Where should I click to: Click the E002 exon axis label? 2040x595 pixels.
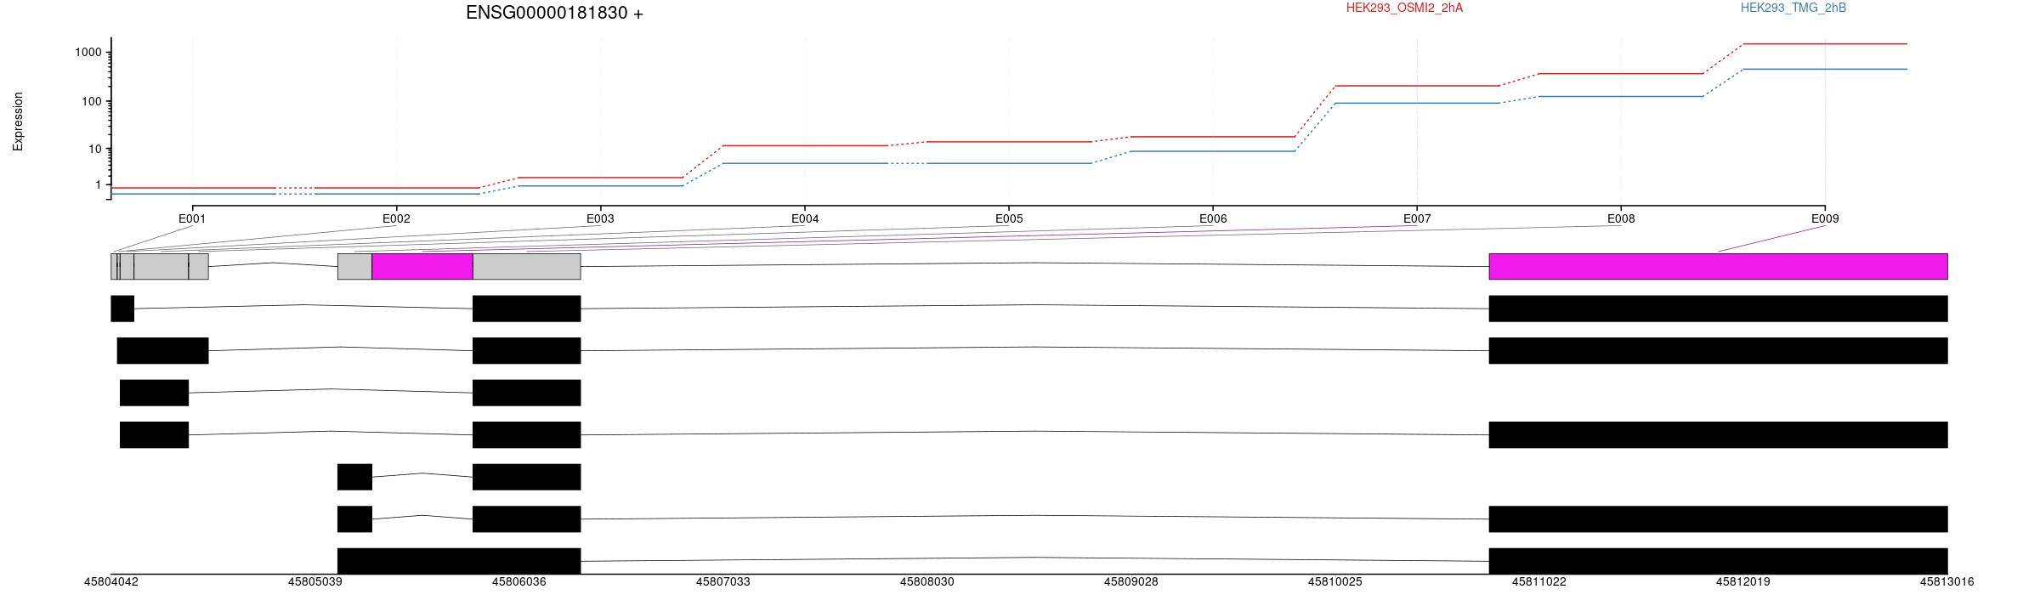tap(396, 218)
